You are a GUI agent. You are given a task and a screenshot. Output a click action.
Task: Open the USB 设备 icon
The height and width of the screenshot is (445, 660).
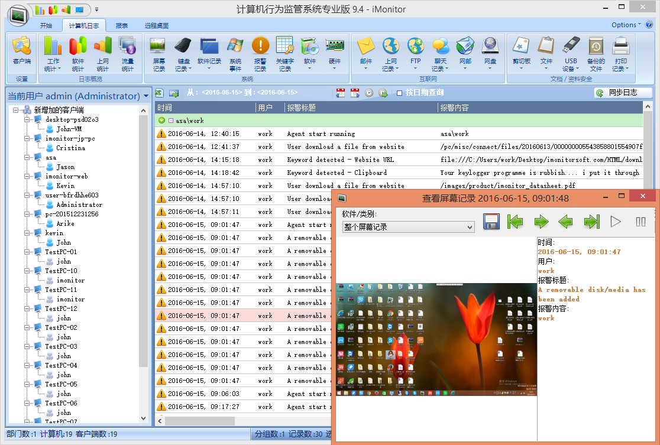(x=571, y=53)
